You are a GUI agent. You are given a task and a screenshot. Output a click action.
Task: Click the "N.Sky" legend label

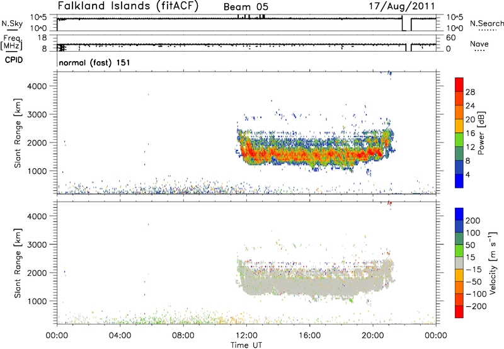tap(12, 23)
